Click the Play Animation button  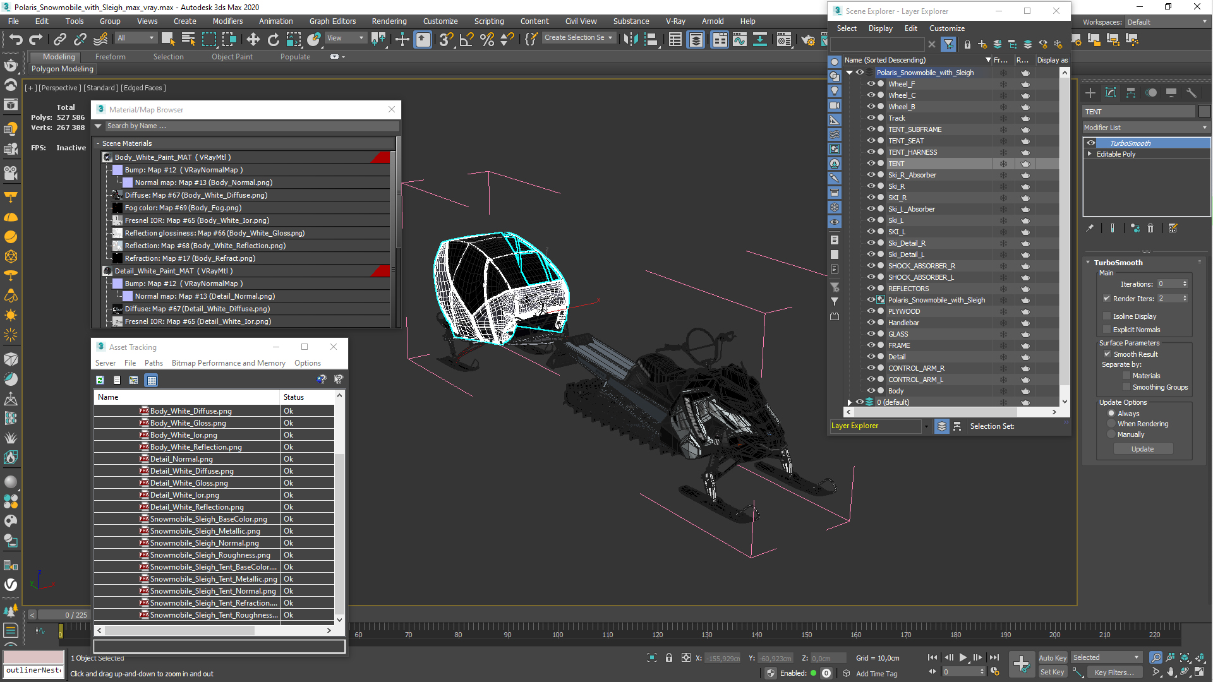pos(963,658)
